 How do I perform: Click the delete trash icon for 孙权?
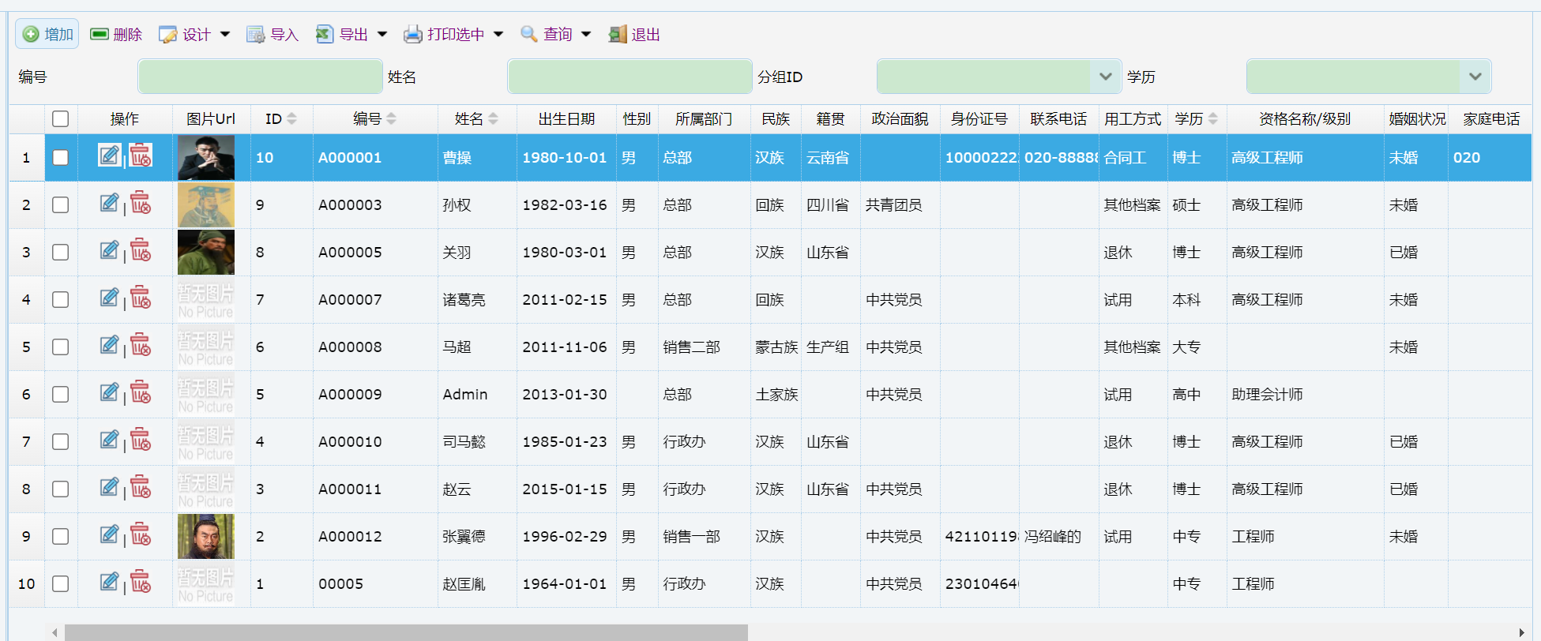[x=141, y=203]
